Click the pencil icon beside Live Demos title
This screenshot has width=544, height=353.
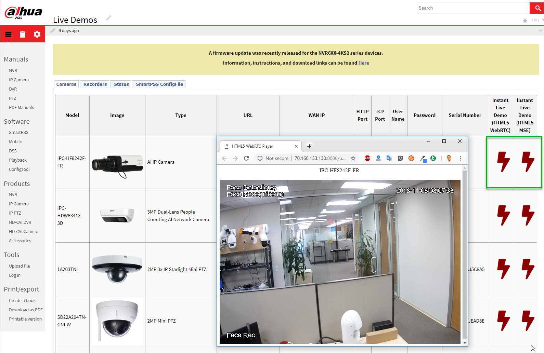[x=108, y=18]
